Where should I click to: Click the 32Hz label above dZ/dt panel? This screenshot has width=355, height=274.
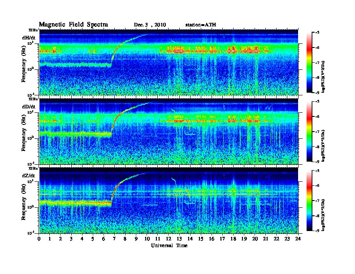click(x=33, y=168)
